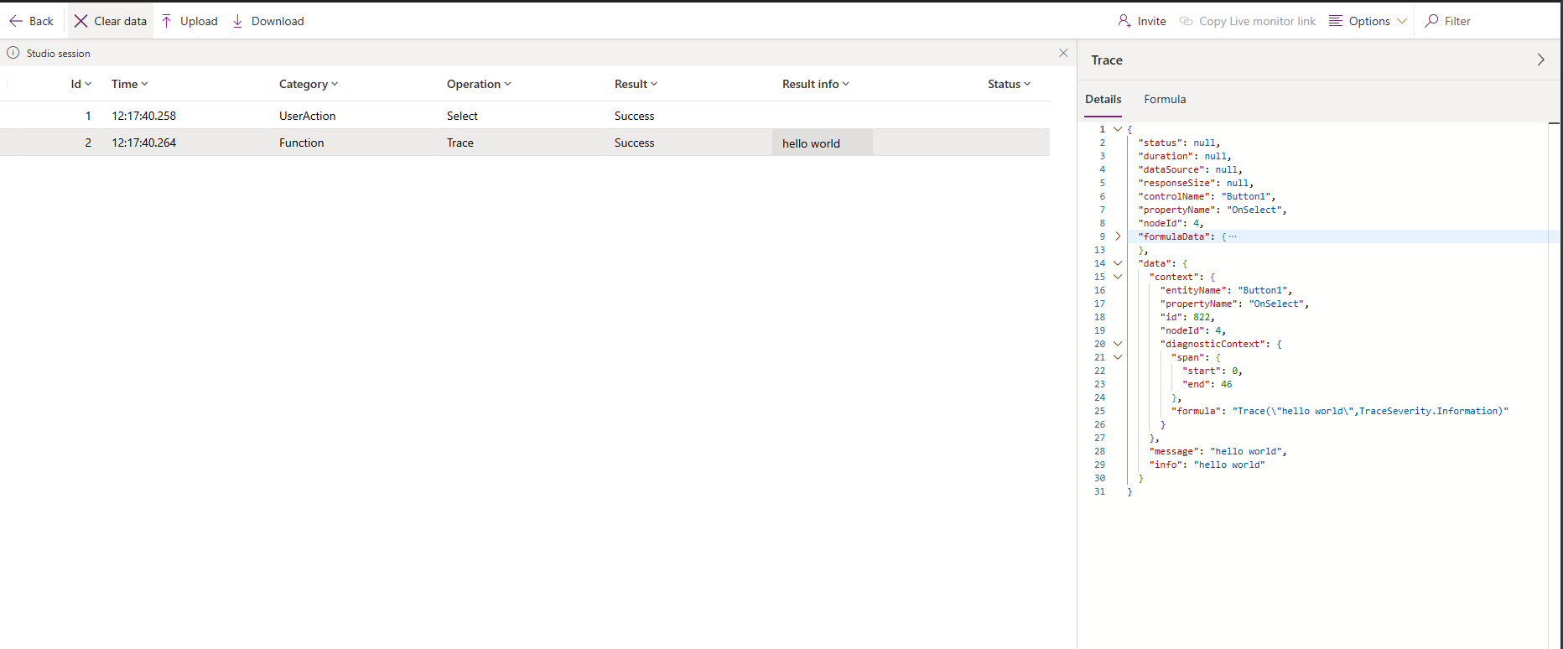Open the Result column dropdown
Image resolution: width=1563 pixels, height=649 pixels.
(x=654, y=84)
